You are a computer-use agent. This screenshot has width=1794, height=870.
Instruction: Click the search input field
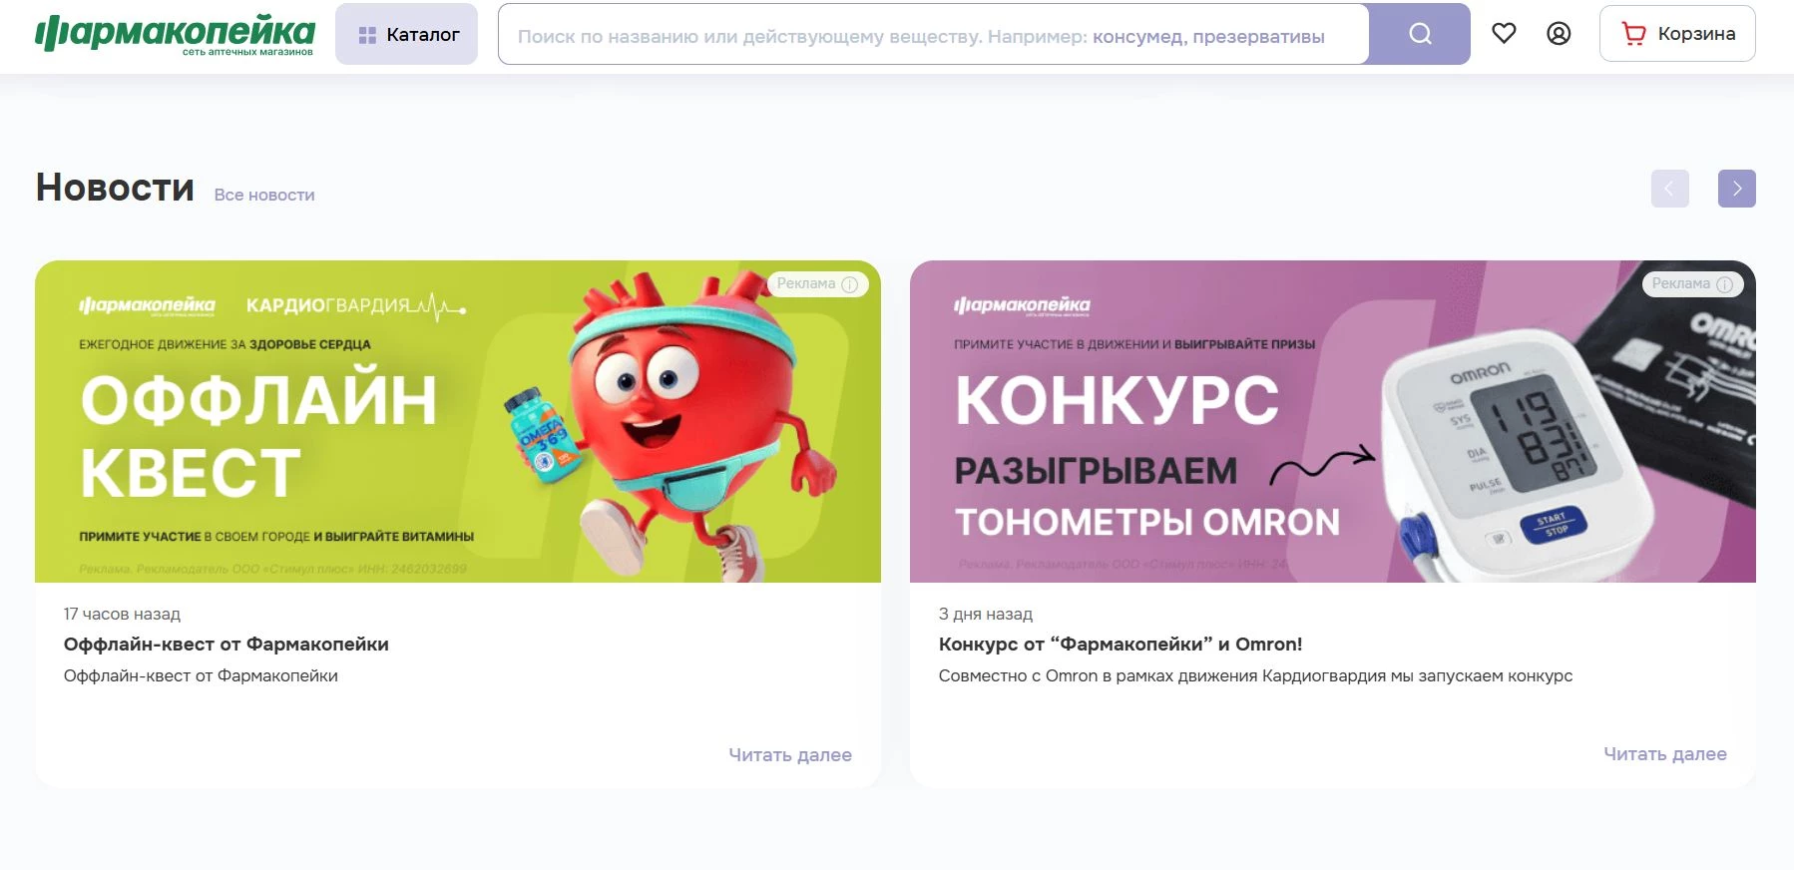(933, 35)
